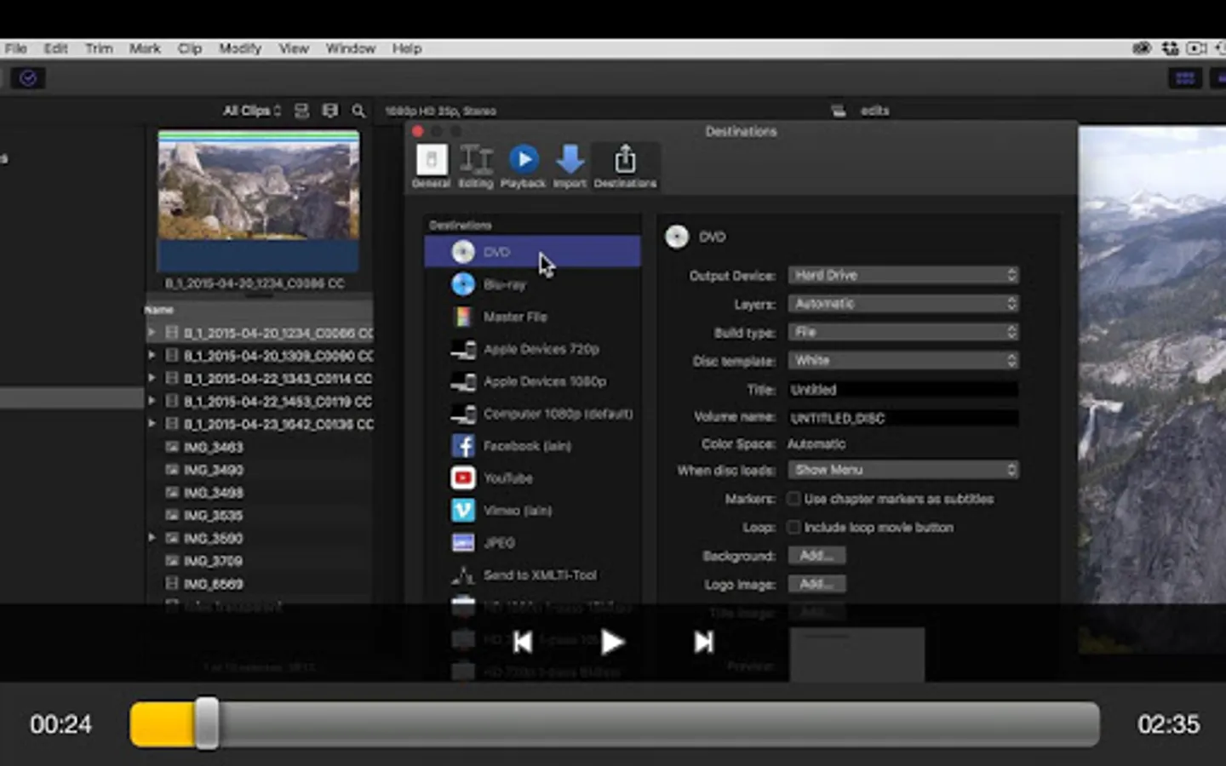Image resolution: width=1226 pixels, height=766 pixels.
Task: Select the Import preferences icon
Action: pos(570,165)
